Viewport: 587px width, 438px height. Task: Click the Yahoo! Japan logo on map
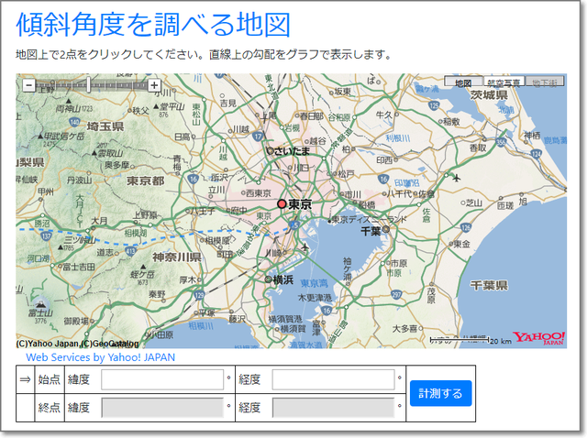tap(538, 337)
